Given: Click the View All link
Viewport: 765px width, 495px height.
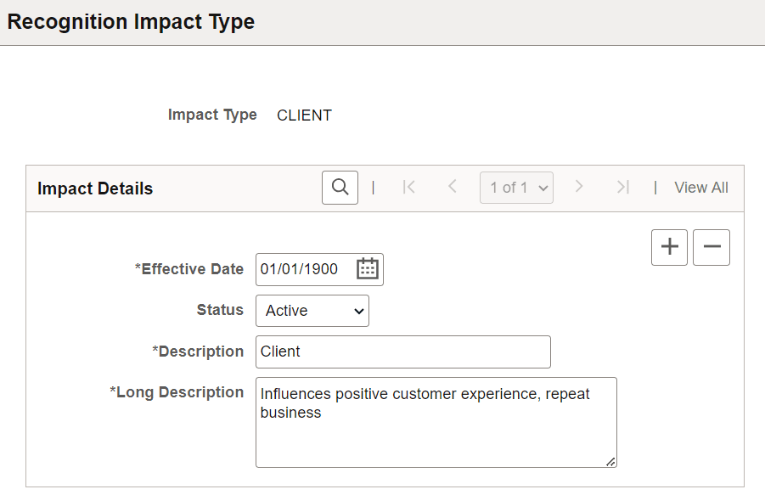Looking at the screenshot, I should 700,187.
